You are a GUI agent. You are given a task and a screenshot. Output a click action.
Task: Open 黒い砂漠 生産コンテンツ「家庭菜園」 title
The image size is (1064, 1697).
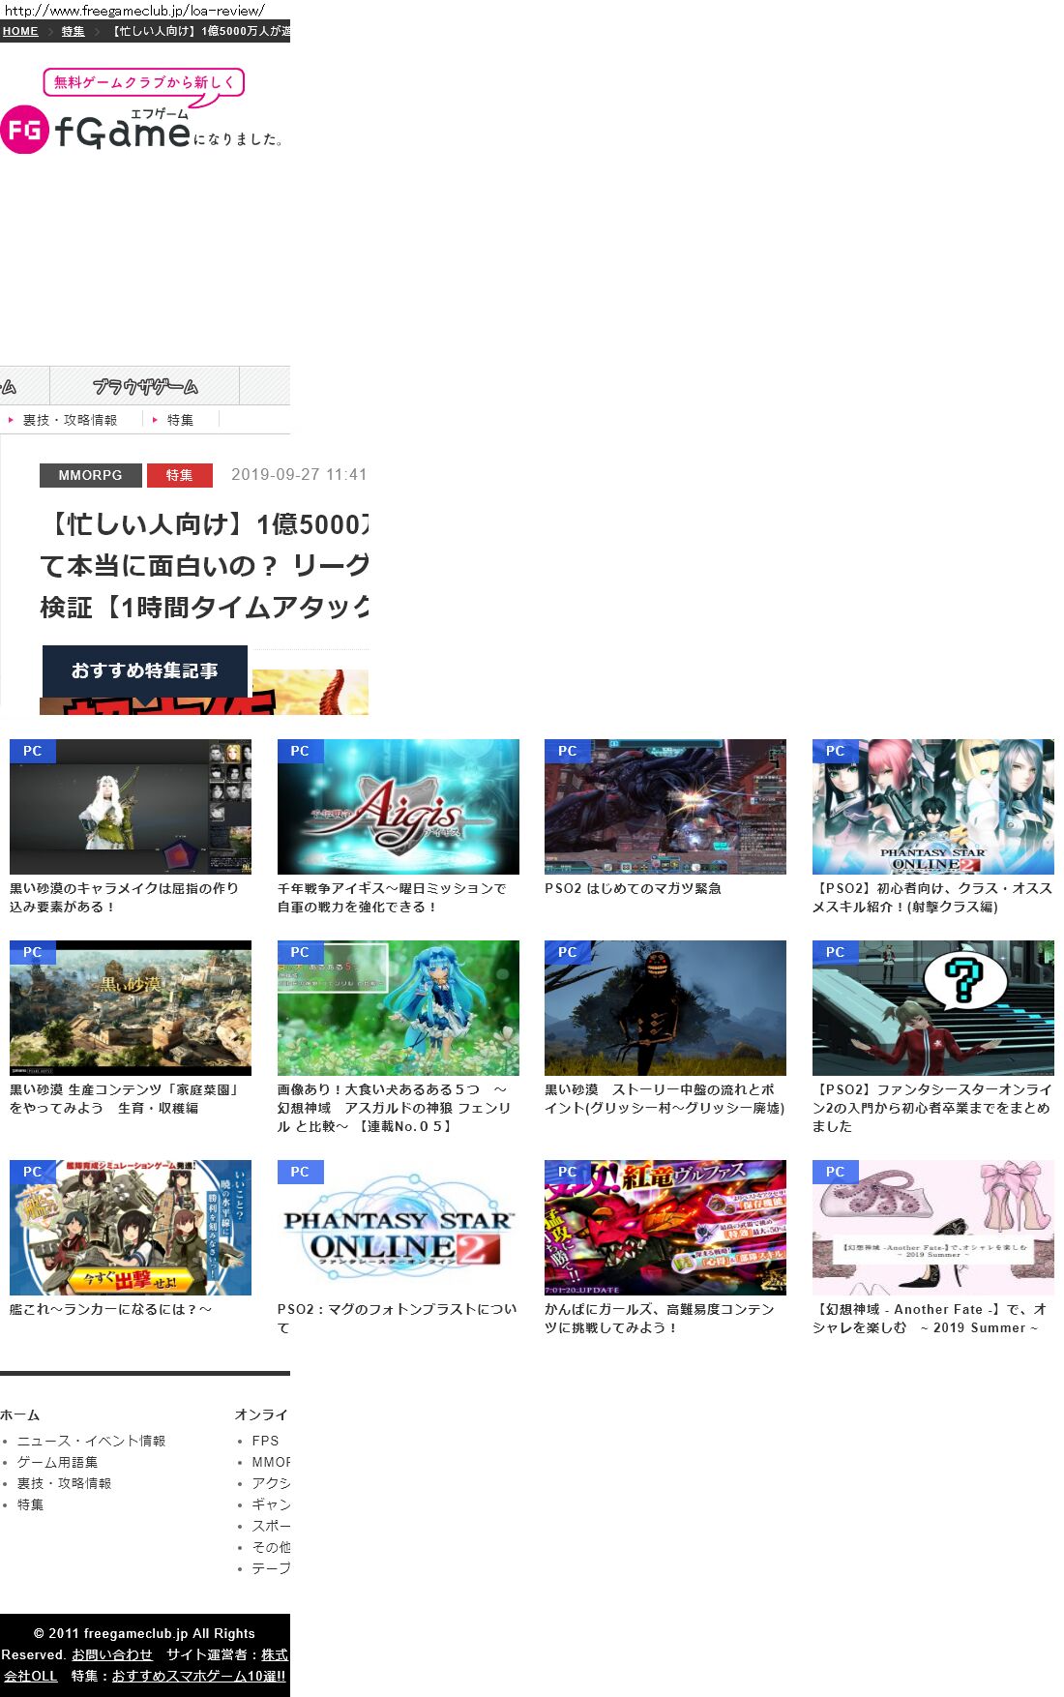125,1098
